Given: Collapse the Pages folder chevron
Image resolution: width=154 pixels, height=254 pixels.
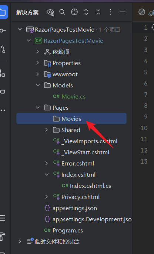Looking at the screenshot, I should point(37,107).
